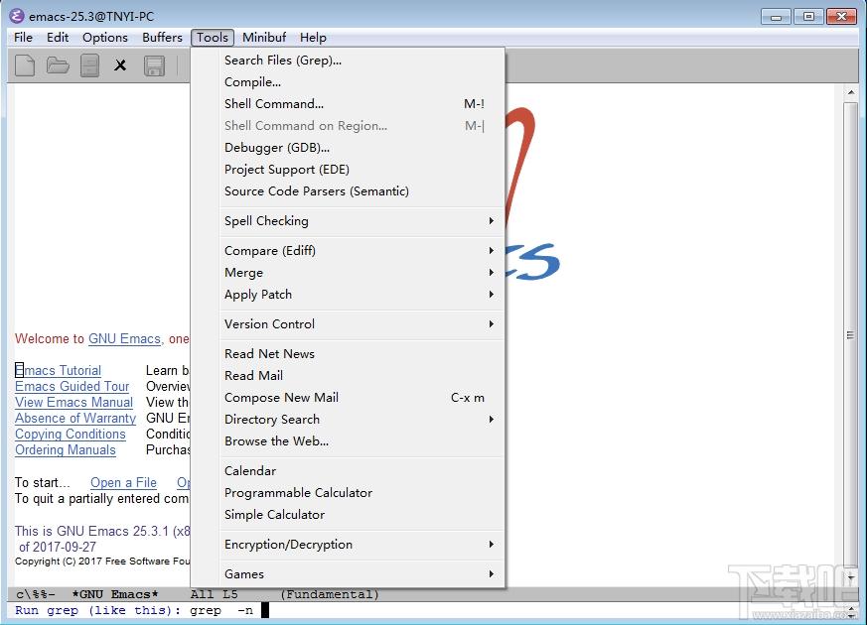This screenshot has height=625, width=867.
Task: Open the Emacs Guided Tour link
Action: tap(72, 387)
